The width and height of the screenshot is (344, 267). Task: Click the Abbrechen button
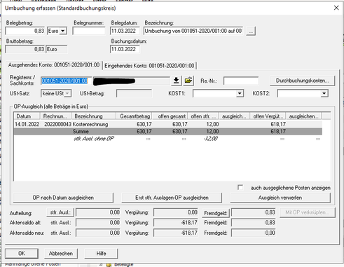click(x=61, y=254)
